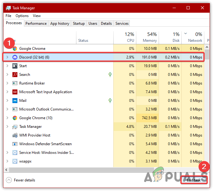Expand Service Host: Windows Insider row

(7, 153)
